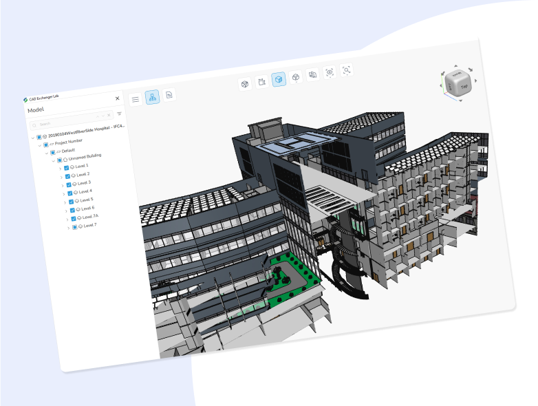Expand the Level 3 node
Image resolution: width=538 pixels, height=406 pixels.
pos(63,186)
